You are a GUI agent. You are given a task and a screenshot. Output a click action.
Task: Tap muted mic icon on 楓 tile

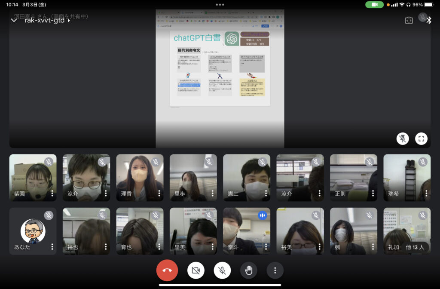tap(369, 215)
